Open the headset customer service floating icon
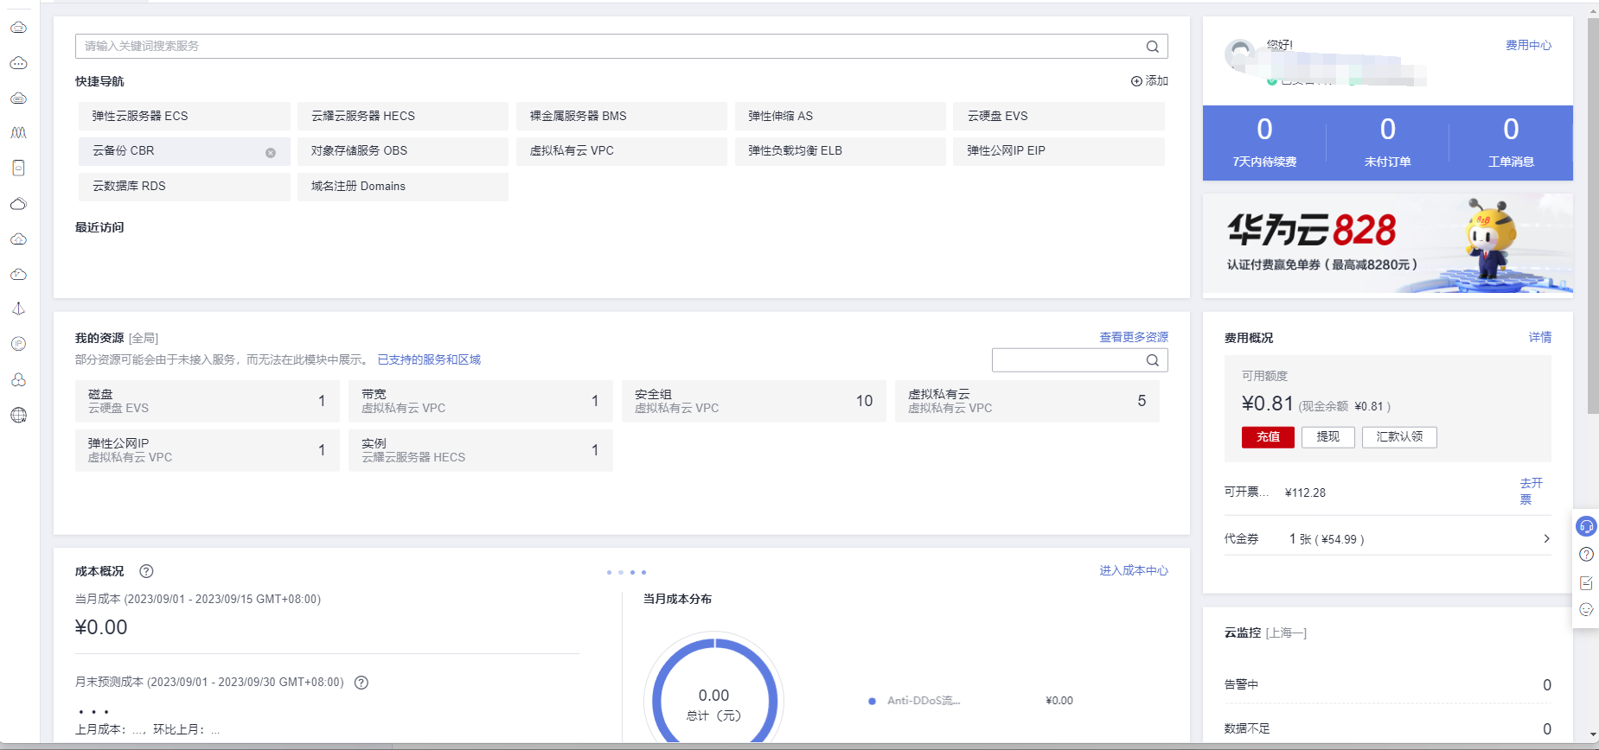The image size is (1599, 750). pyautogui.click(x=1586, y=526)
